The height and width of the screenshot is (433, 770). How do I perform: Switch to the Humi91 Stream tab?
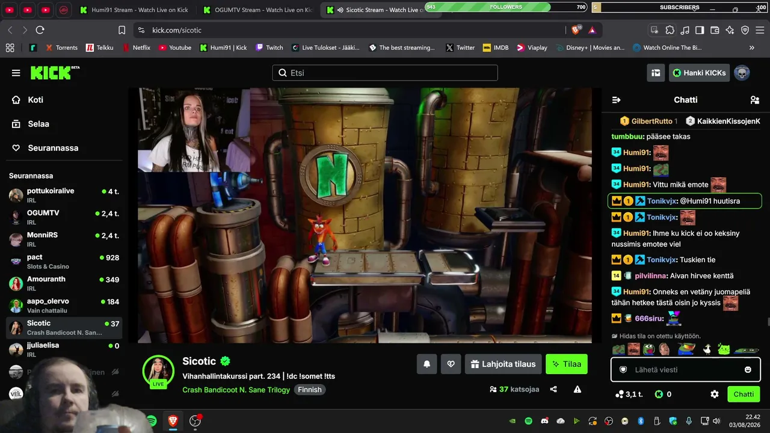(134, 10)
